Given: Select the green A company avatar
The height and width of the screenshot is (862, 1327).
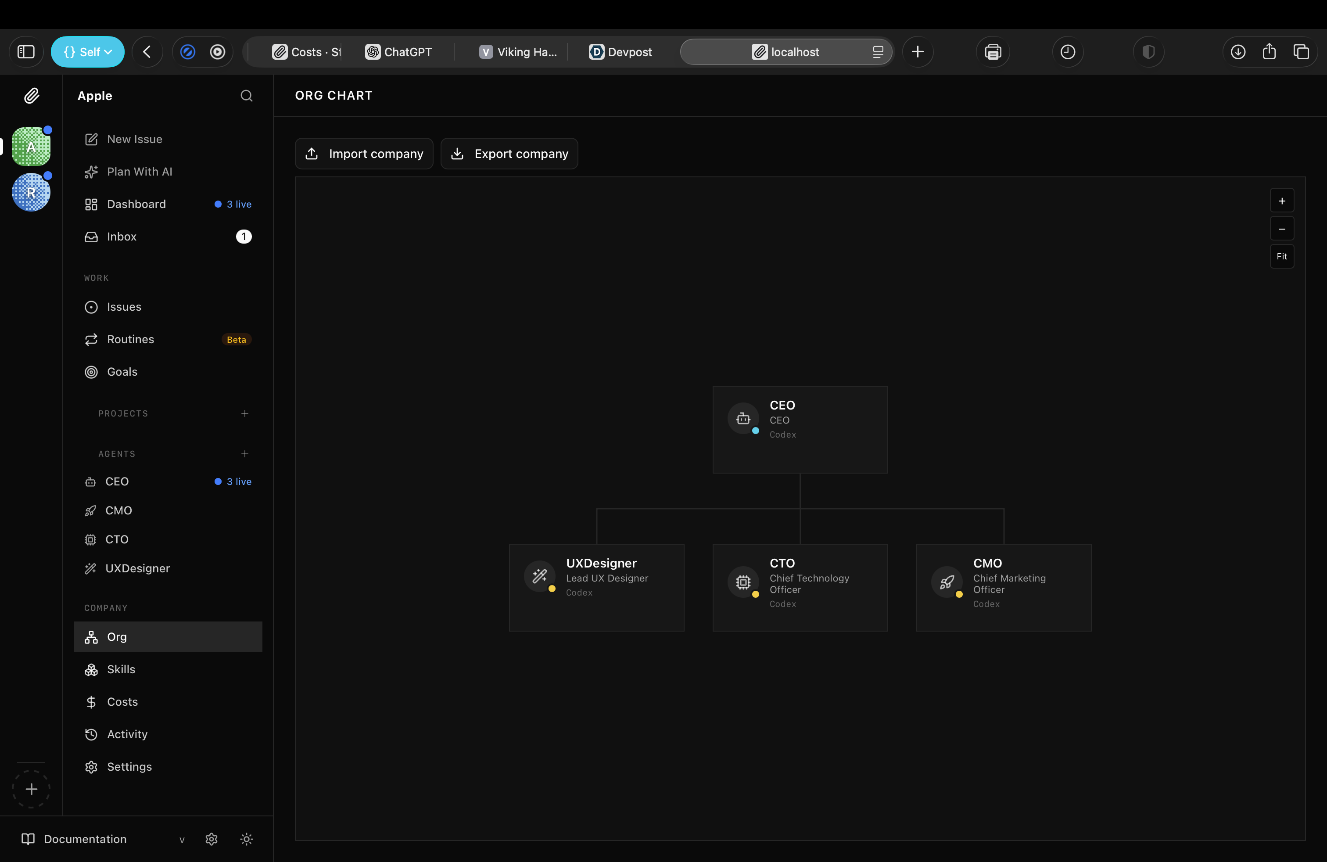Looking at the screenshot, I should click(x=31, y=147).
